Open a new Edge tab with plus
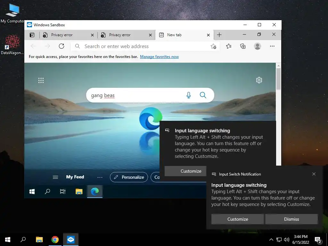 pos(219,35)
